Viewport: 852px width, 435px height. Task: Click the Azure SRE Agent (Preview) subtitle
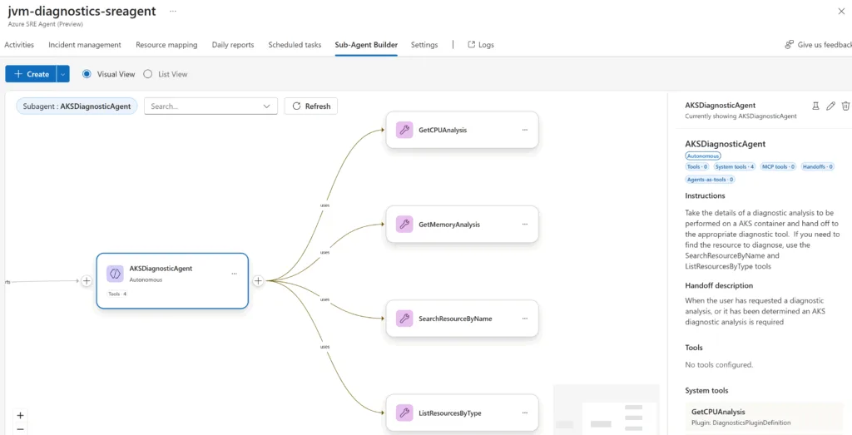coord(45,24)
